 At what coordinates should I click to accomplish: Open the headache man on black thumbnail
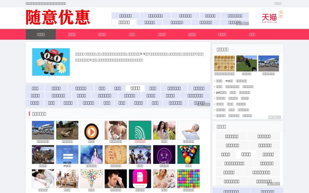point(116,179)
